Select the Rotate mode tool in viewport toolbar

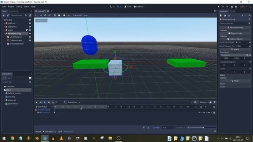pos(45,15)
